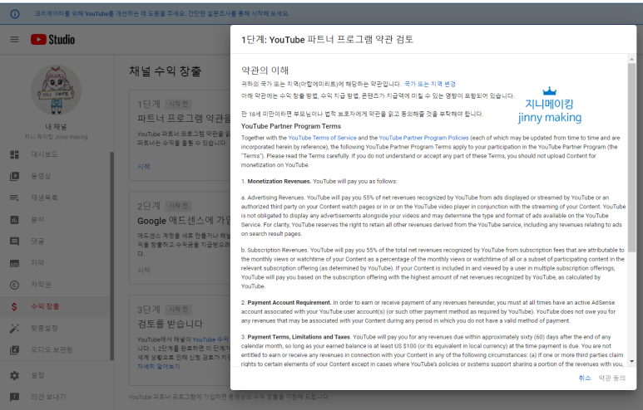Go to 설정 in sidebar
Viewport: 643px width, 410px height.
pos(37,375)
